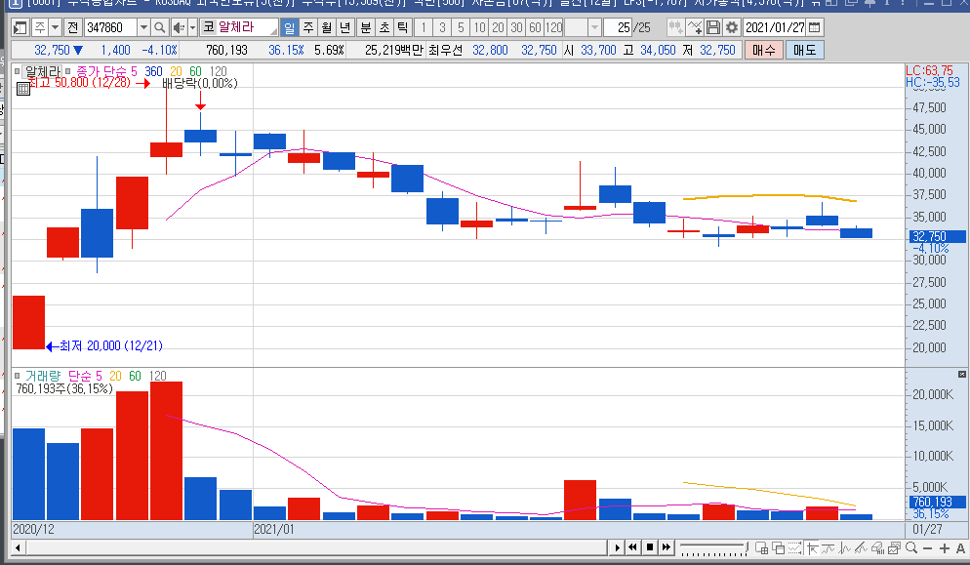970x565 pixels.
Task: Adjust the replay speed slider
Action: point(713,547)
